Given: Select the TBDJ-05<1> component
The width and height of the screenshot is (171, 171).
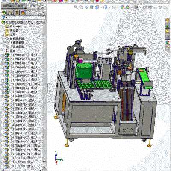Looking at the screenshot, I should point(22,67).
